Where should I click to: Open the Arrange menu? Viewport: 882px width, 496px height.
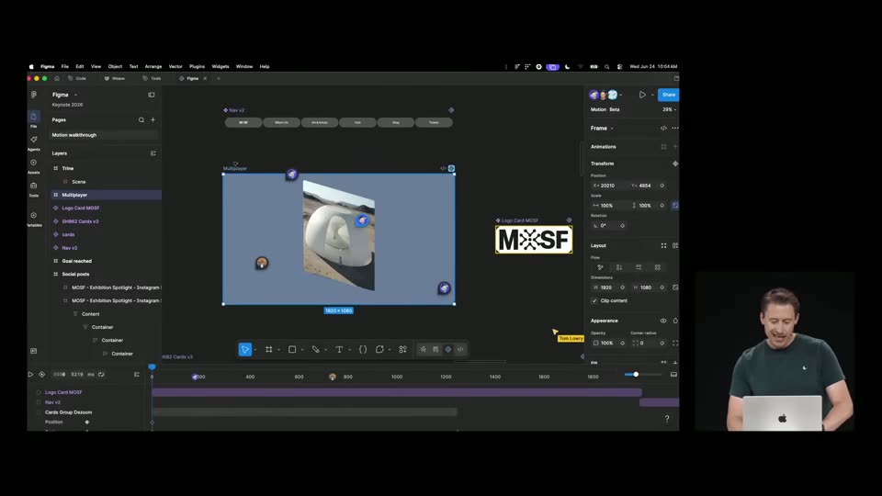coord(153,66)
